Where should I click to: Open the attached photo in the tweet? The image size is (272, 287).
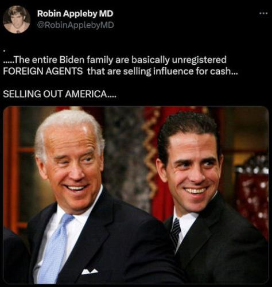pyautogui.click(x=136, y=195)
